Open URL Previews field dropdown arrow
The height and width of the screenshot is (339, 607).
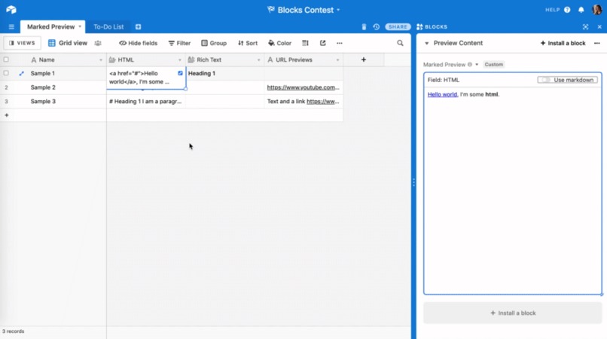click(x=337, y=60)
